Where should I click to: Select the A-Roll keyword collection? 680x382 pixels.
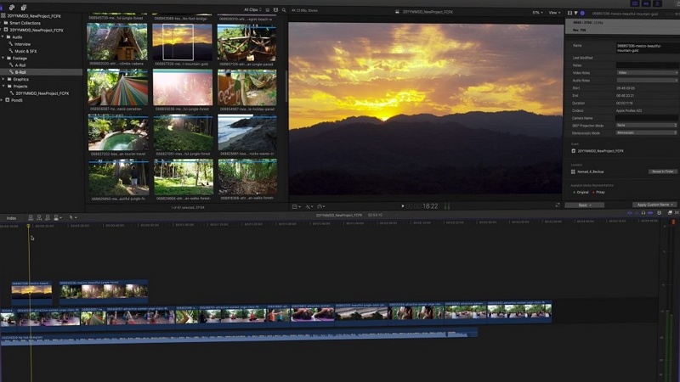pos(20,65)
